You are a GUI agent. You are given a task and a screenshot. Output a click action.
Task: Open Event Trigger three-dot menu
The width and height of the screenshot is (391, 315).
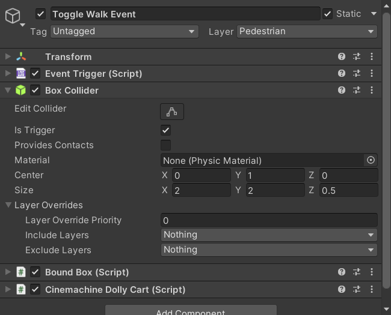coord(372,73)
